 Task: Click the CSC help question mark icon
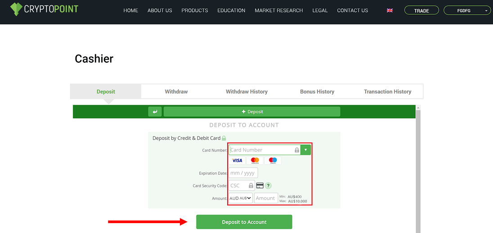pyautogui.click(x=268, y=186)
